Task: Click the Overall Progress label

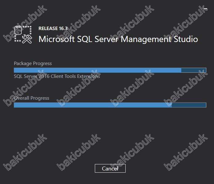Action: point(31,98)
